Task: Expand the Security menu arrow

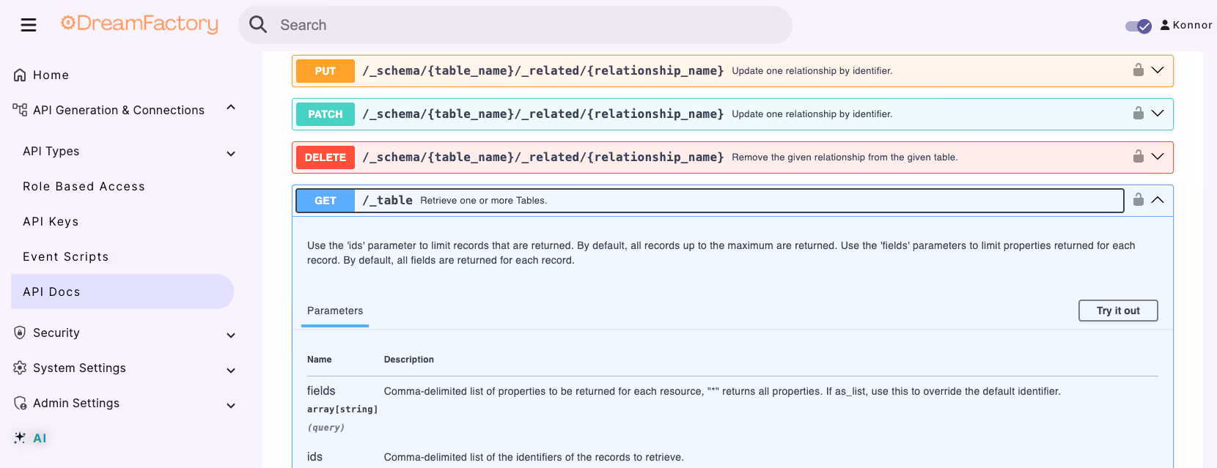Action: tap(231, 335)
